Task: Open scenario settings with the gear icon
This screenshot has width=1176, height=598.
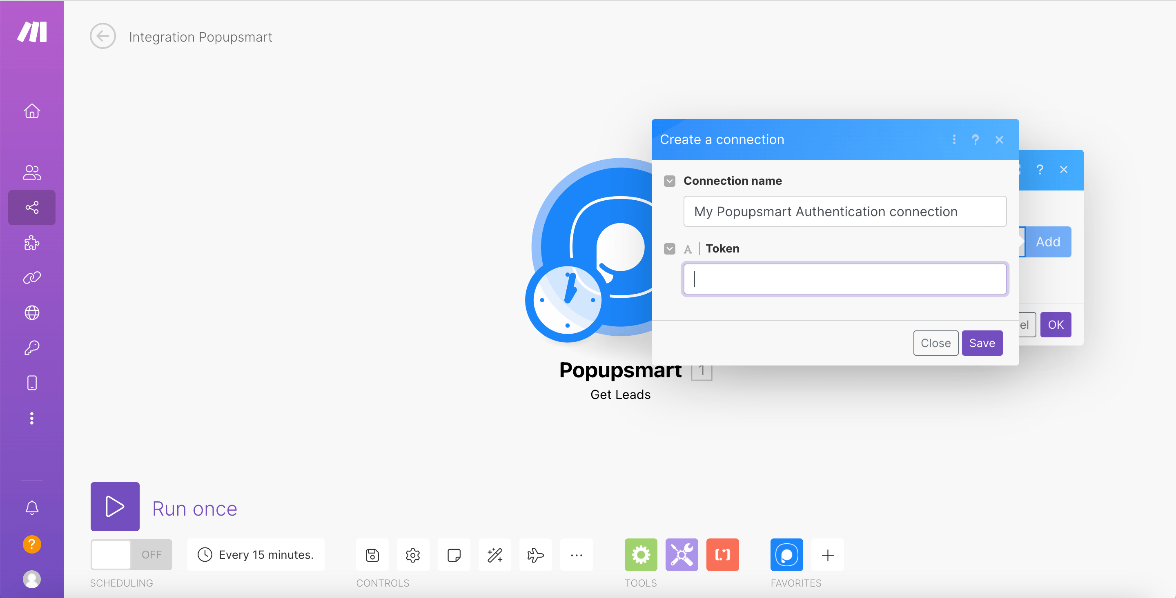Action: tap(413, 555)
